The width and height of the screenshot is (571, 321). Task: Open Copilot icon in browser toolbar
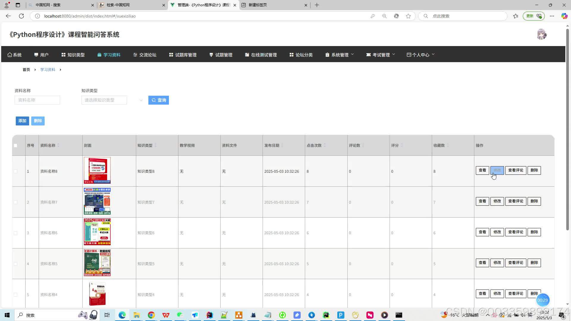click(564, 16)
